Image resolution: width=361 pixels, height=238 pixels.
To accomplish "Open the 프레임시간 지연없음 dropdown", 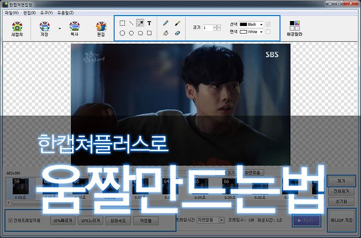I will tap(211, 220).
